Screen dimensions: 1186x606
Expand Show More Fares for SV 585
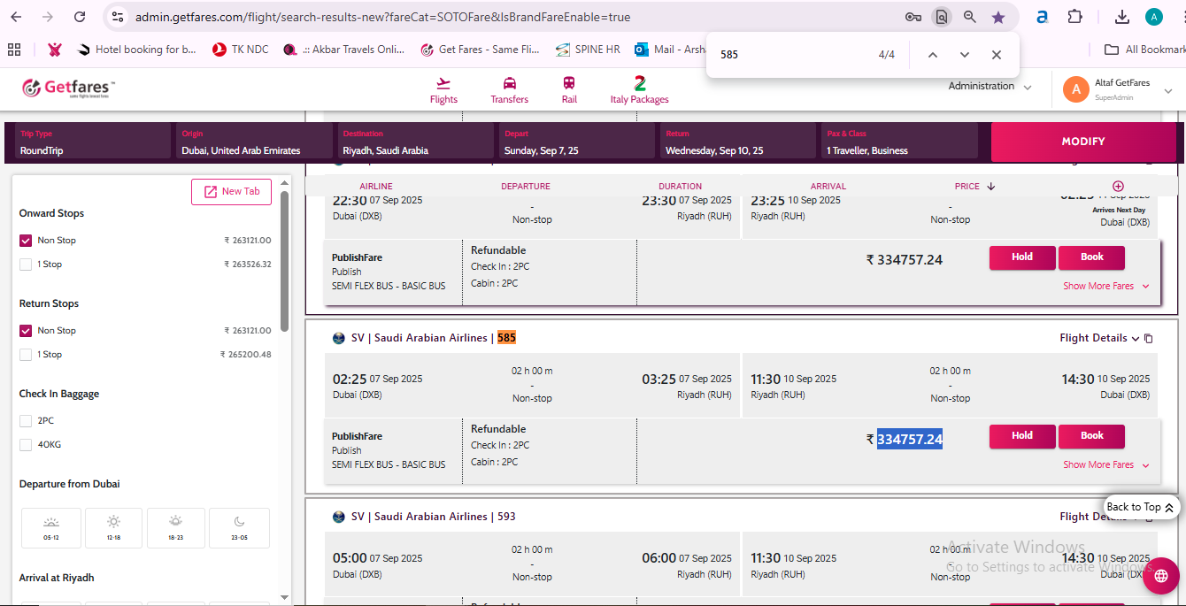click(1105, 465)
